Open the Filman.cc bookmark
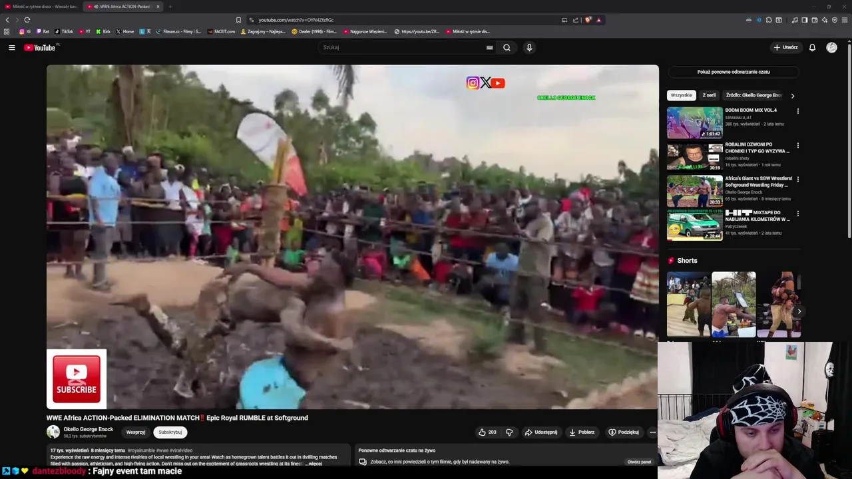This screenshot has width=852, height=479. [x=178, y=31]
